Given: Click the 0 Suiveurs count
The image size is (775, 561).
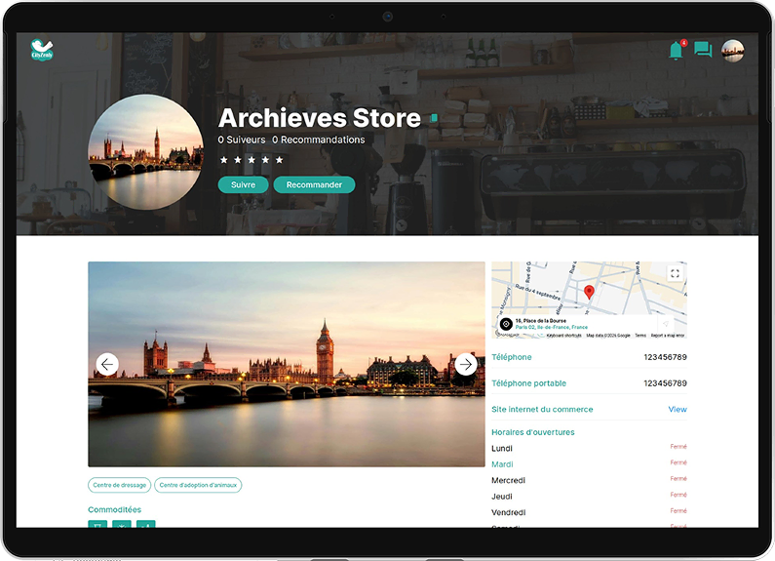Looking at the screenshot, I should point(241,140).
